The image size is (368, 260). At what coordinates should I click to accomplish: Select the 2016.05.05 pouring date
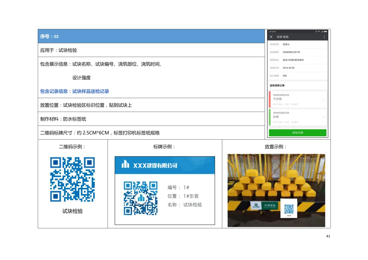[289, 68]
